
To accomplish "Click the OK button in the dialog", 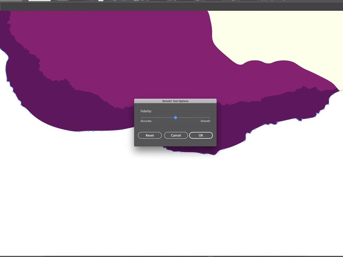I will (201, 135).
